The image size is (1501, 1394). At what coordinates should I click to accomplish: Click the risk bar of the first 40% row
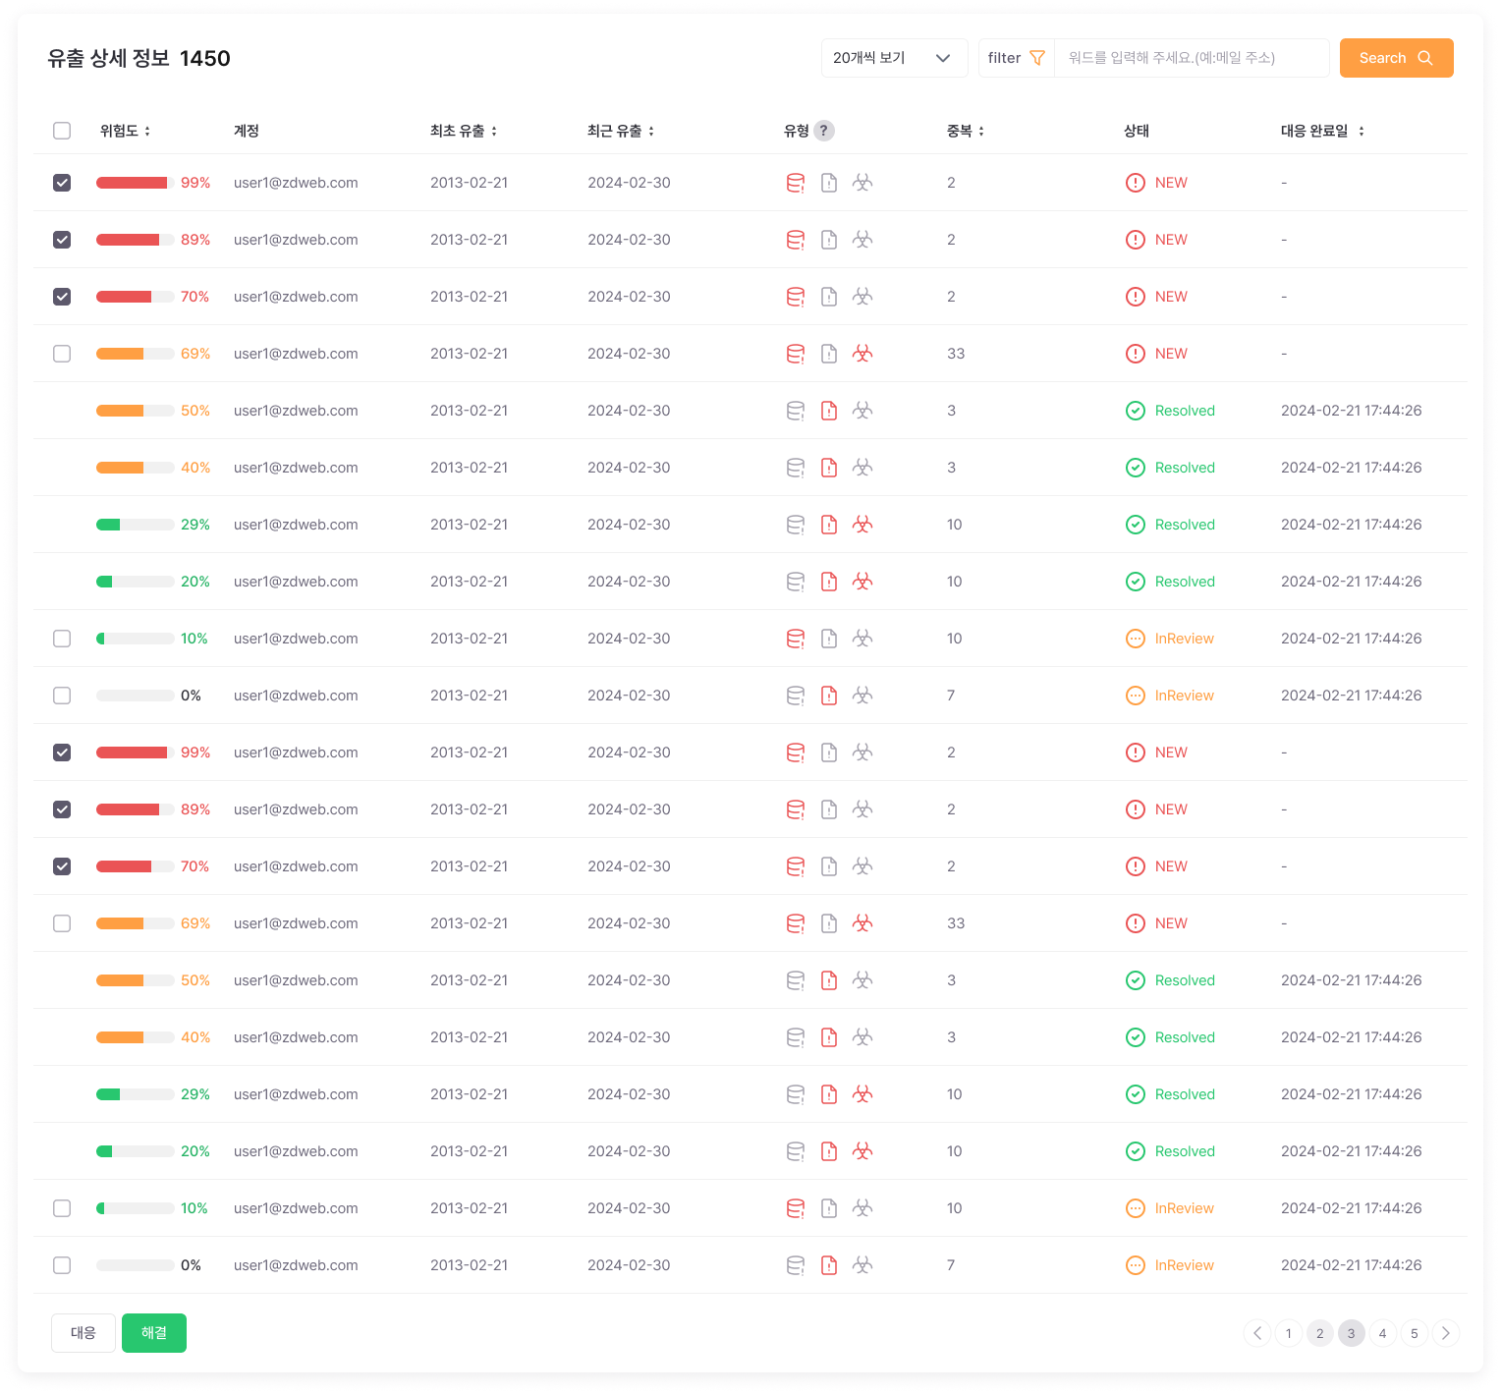click(135, 468)
